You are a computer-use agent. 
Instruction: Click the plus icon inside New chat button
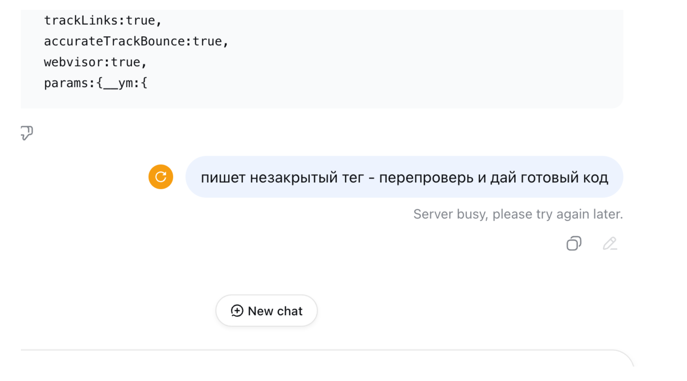[x=237, y=311]
